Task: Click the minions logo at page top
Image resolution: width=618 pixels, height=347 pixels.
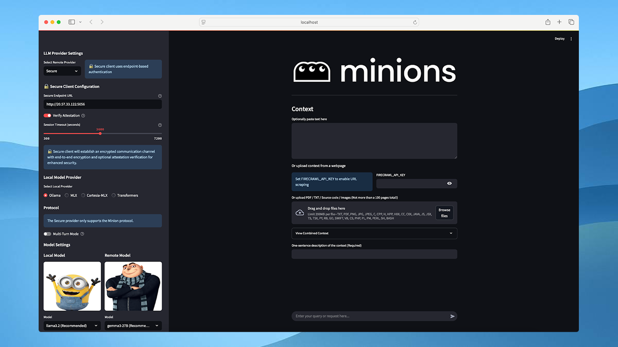Action: [375, 70]
